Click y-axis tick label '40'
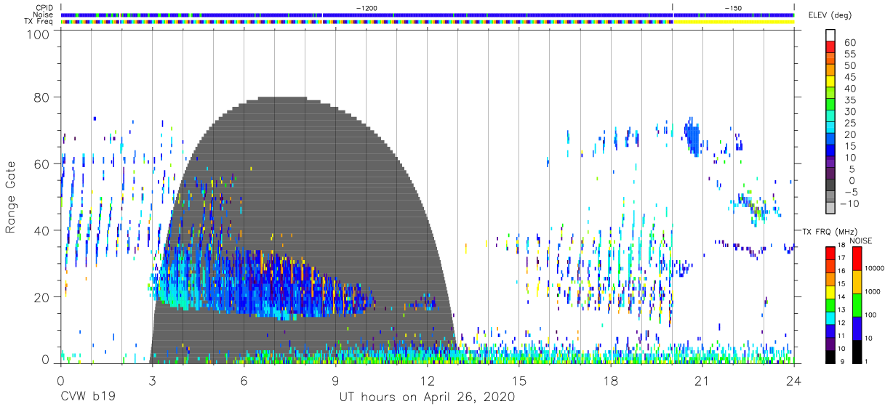893x412 pixels. (42, 230)
